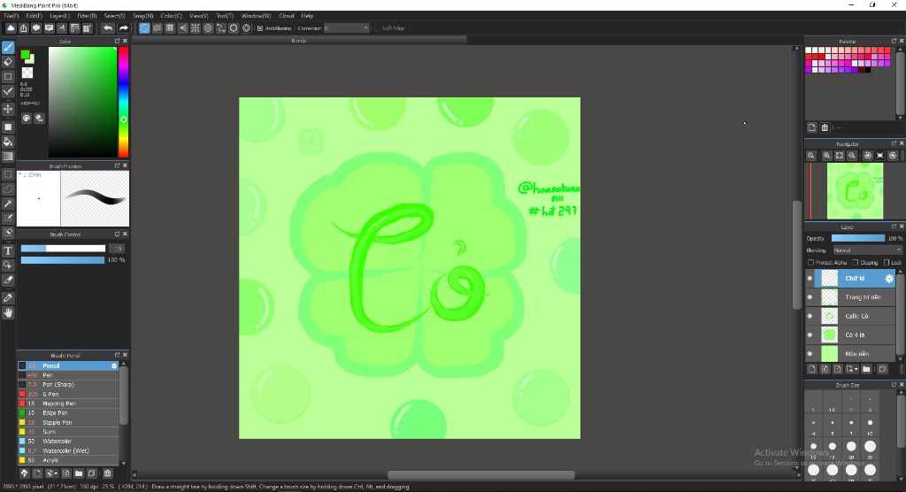906x492 pixels.
Task: Open settings gear of Chữ kí layer
Action: 888,279
